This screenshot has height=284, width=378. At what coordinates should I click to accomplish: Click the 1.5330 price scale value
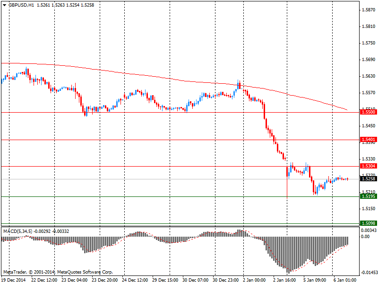tap(369, 159)
